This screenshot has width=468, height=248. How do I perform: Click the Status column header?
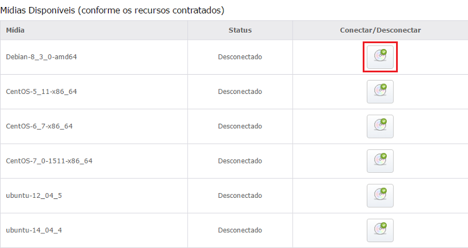tap(240, 30)
